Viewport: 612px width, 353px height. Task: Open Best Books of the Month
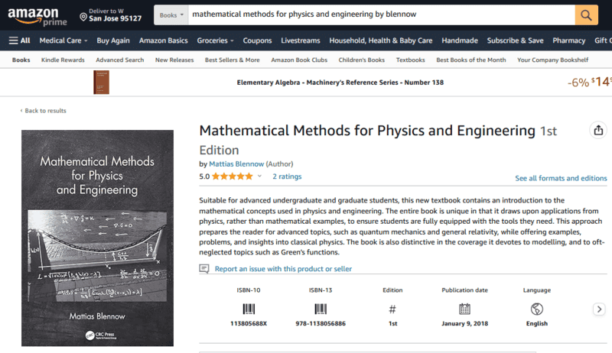pos(471,60)
